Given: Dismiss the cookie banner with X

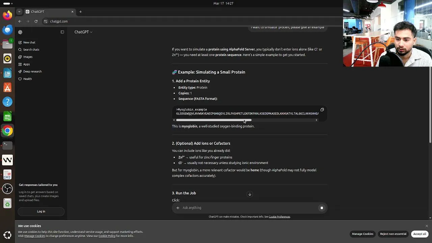Looking at the screenshot, I should (427, 226).
